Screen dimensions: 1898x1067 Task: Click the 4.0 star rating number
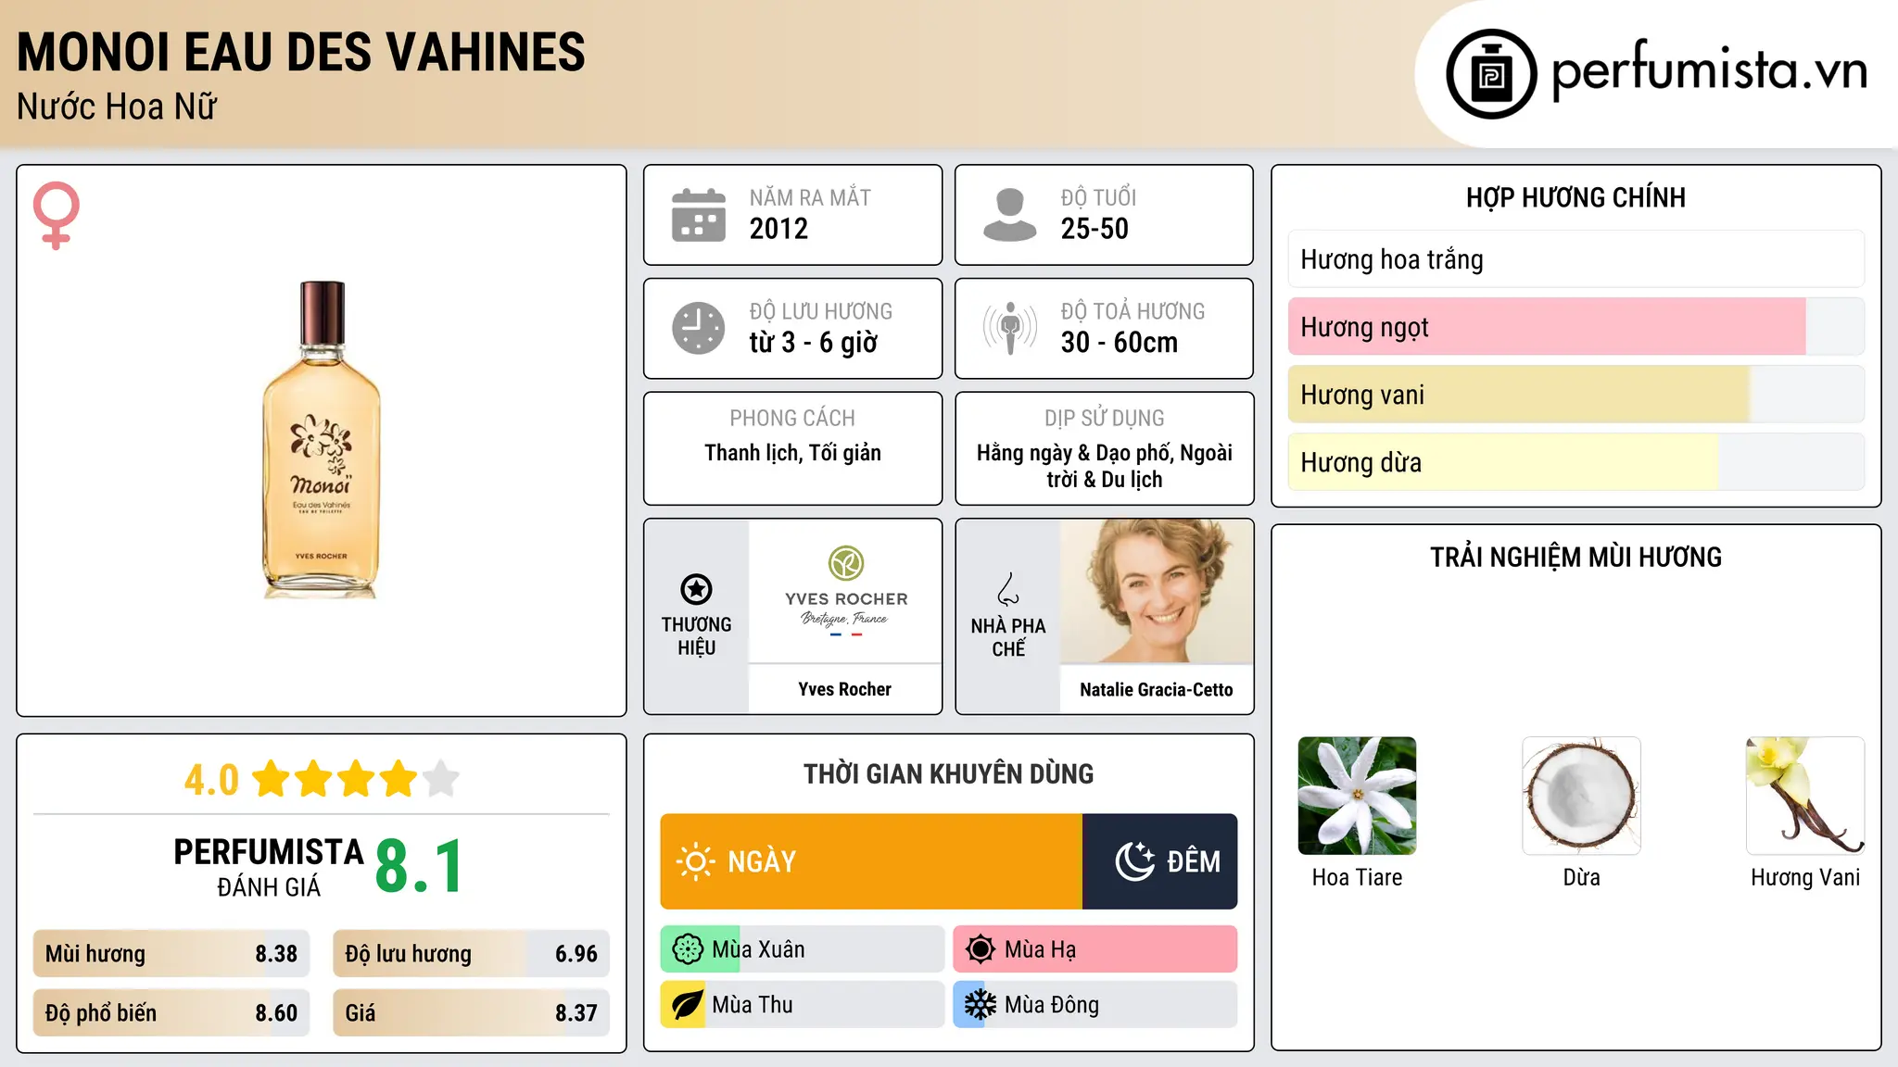(x=211, y=780)
